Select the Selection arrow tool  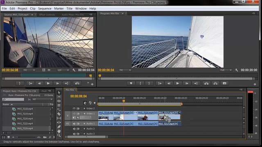point(59,93)
